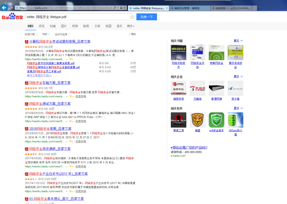
Task: Select the 图片 search category
Action: (x=64, y=26)
